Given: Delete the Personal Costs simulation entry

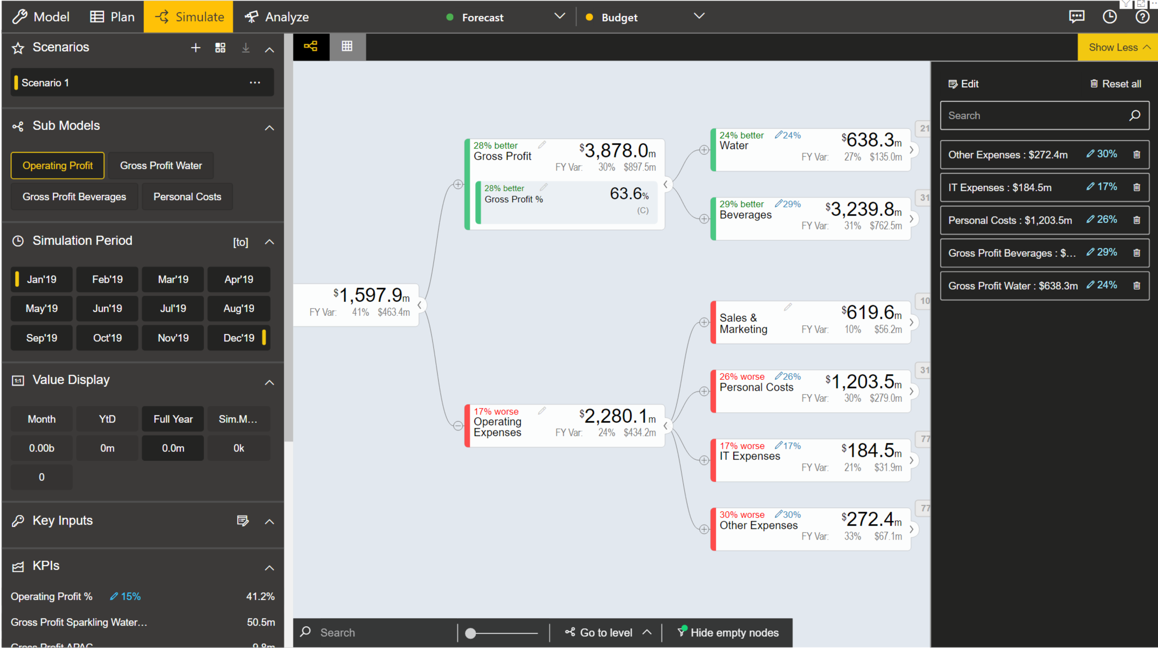Looking at the screenshot, I should pos(1137,220).
